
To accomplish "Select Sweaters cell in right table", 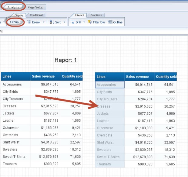I will 110,150.
